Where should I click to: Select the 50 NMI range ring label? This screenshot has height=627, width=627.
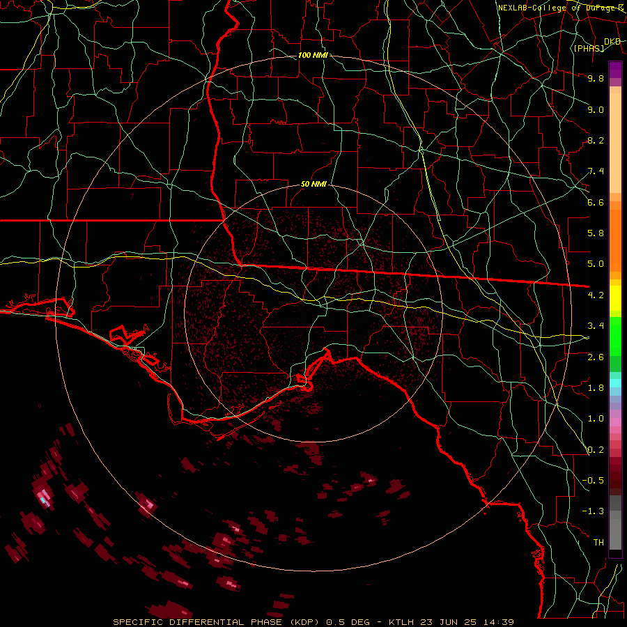[x=313, y=185]
